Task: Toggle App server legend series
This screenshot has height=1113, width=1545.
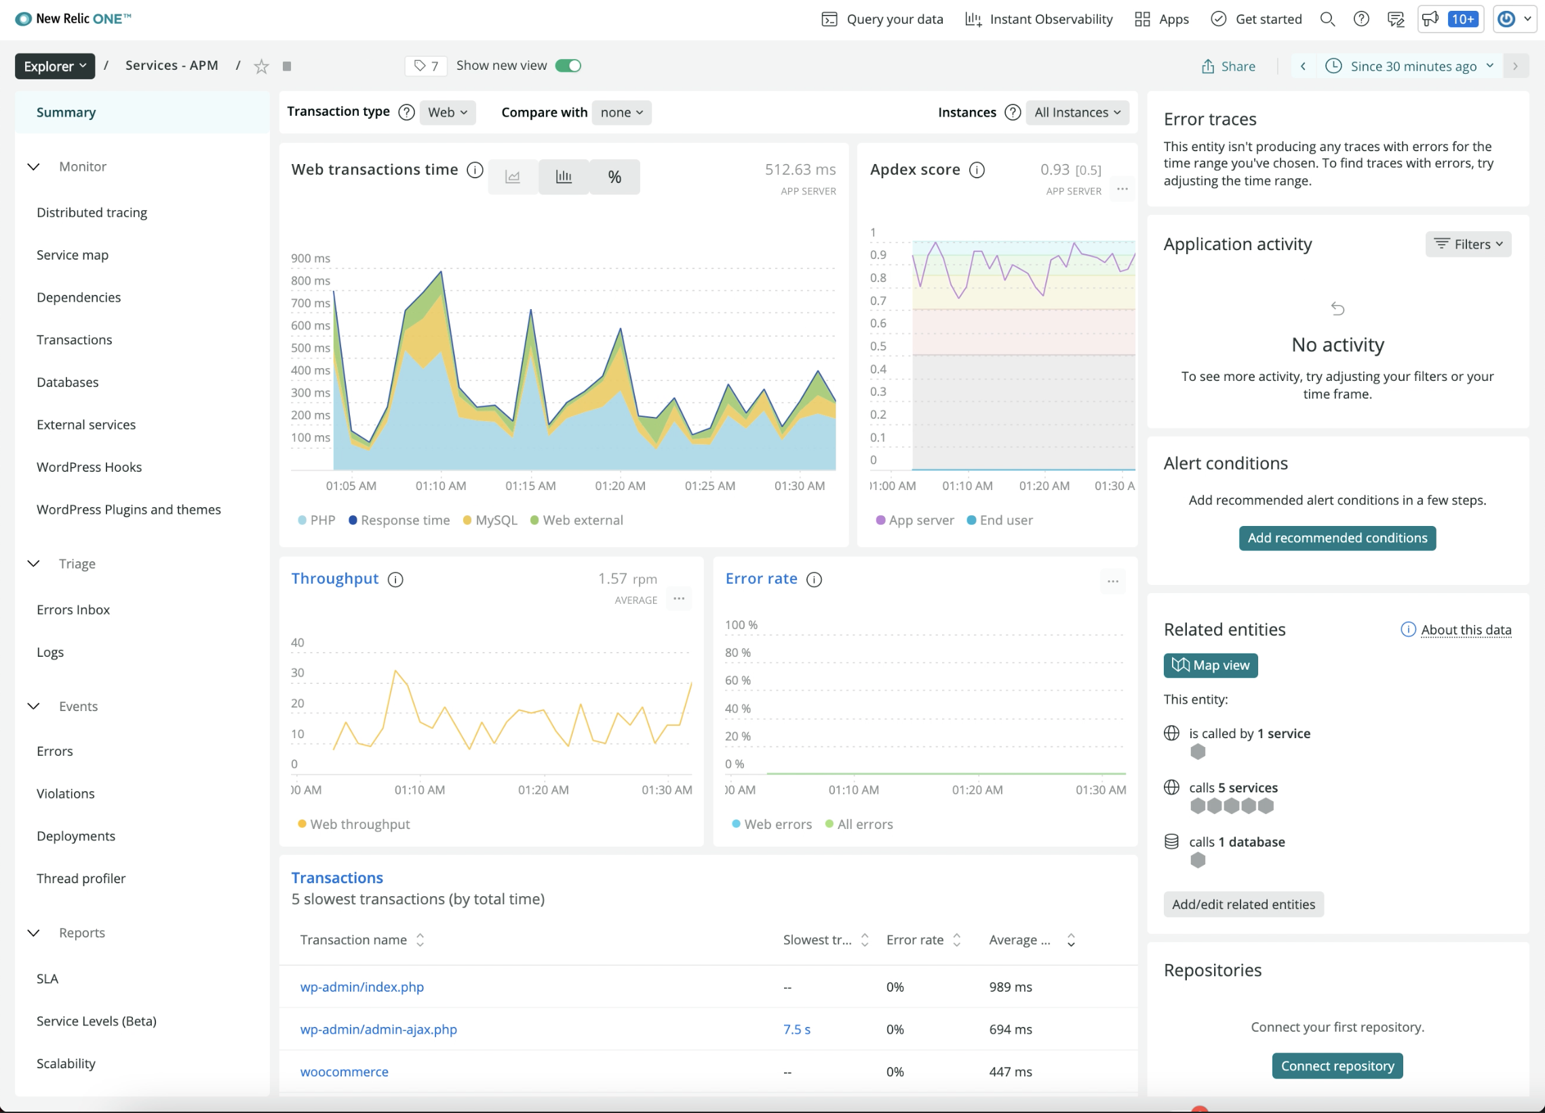Action: tap(915, 520)
